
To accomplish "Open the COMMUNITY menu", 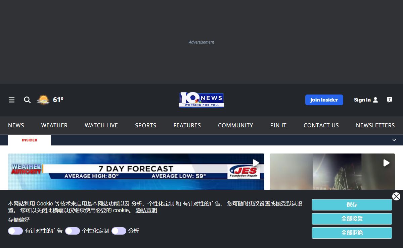I will pyautogui.click(x=235, y=125).
